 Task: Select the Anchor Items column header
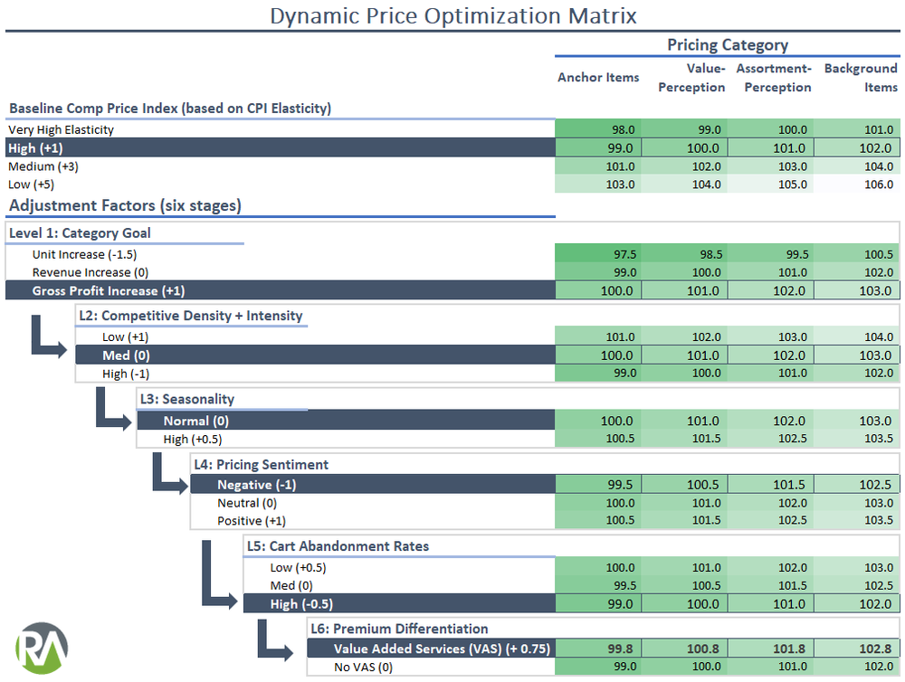coord(598,77)
